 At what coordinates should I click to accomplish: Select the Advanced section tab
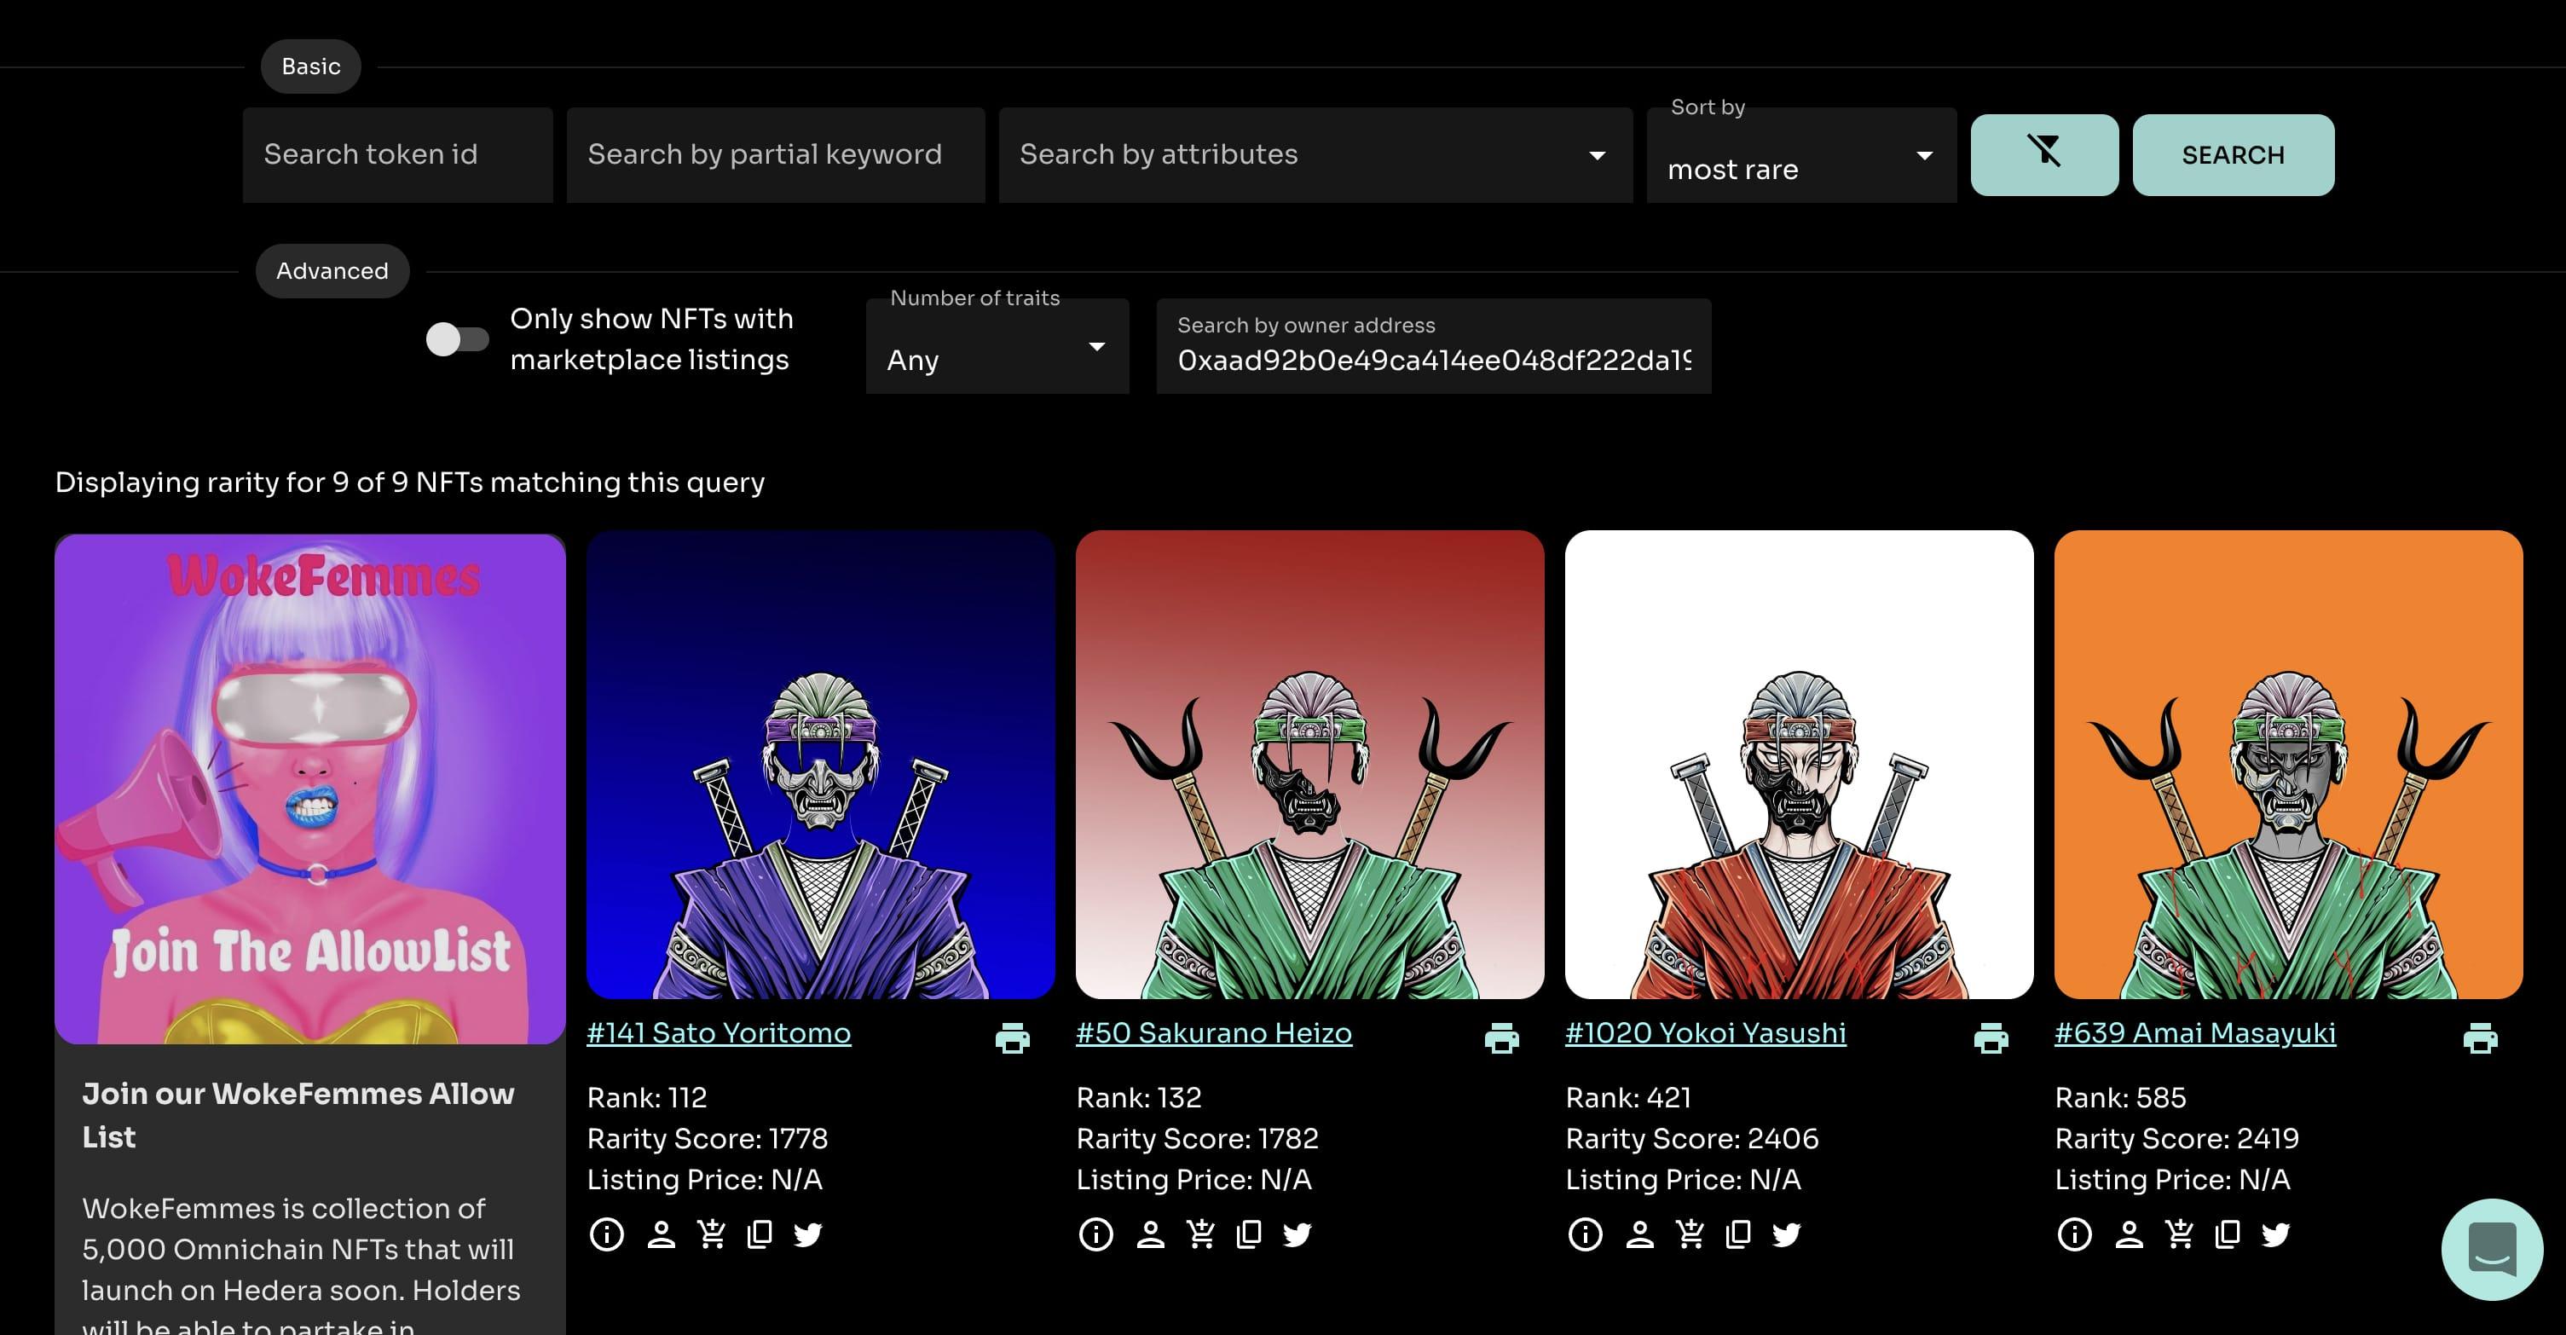332,271
